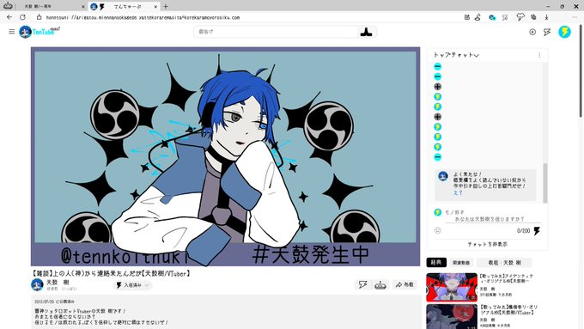Open the chat three-dot options menu
The image size is (584, 329).
tap(539, 55)
